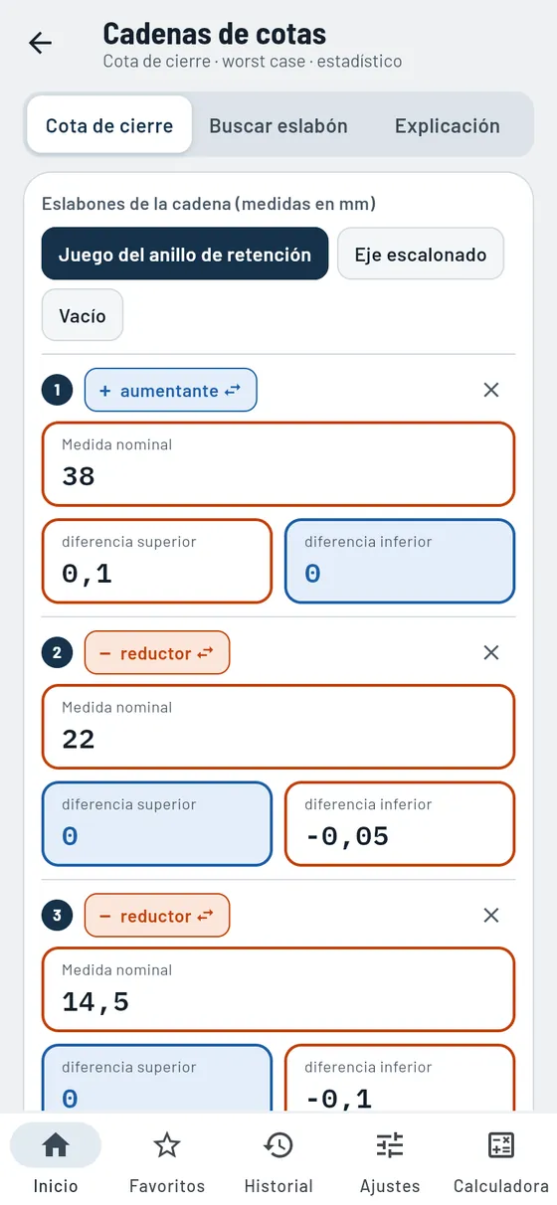
Task: Go back using the arrow icon
Action: tap(40, 43)
